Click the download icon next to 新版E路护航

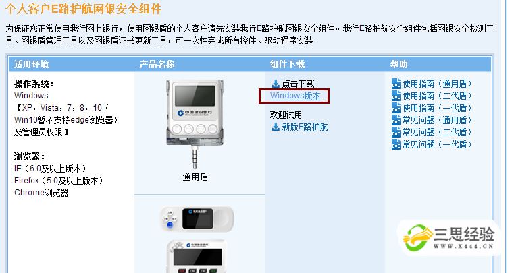pos(276,127)
